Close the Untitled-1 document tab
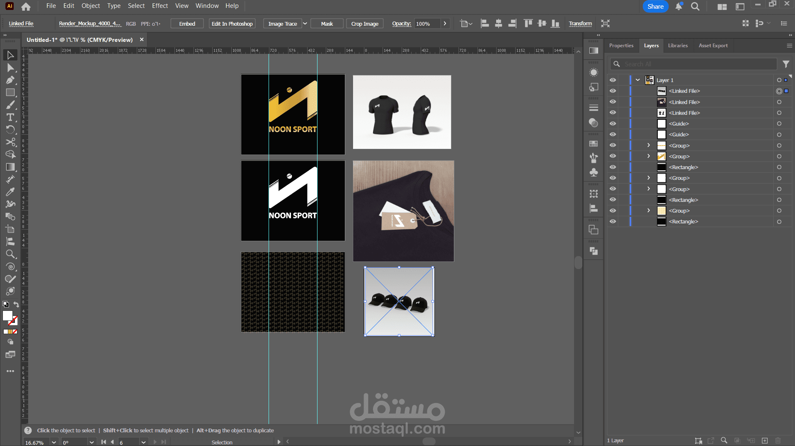795x446 pixels. tap(142, 40)
